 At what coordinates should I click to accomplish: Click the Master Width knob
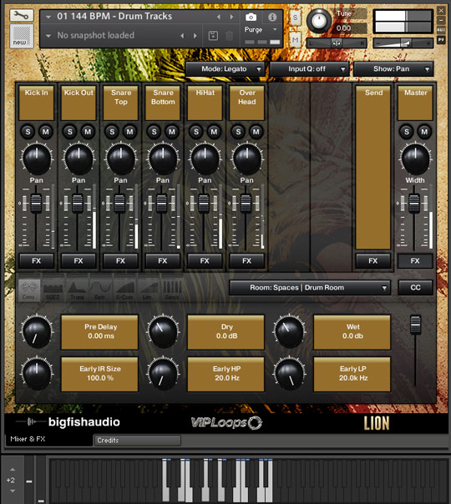tap(415, 159)
